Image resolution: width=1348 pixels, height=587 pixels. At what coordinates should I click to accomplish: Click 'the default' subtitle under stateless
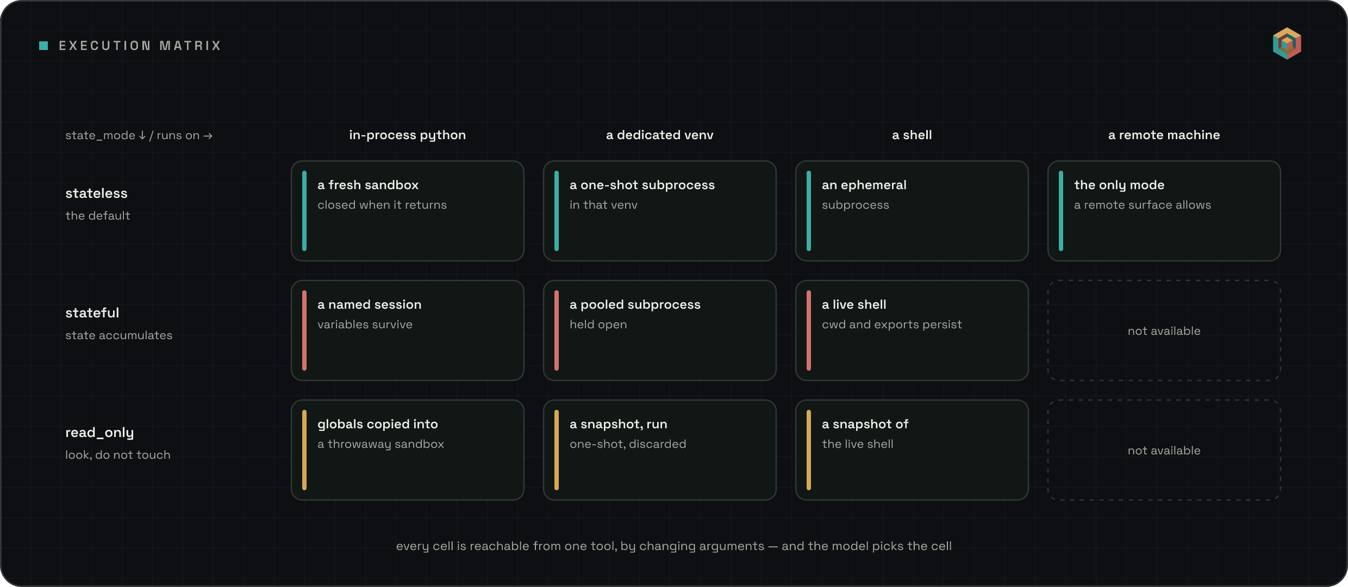pyautogui.click(x=98, y=216)
